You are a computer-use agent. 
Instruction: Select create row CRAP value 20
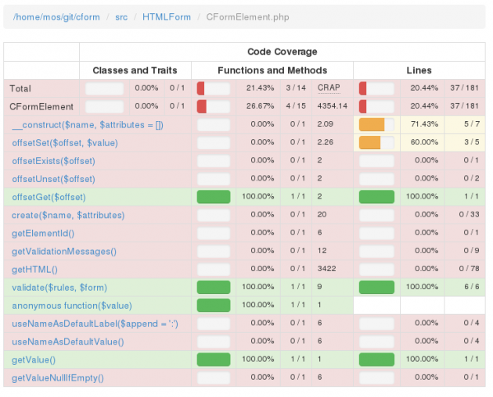tap(322, 214)
